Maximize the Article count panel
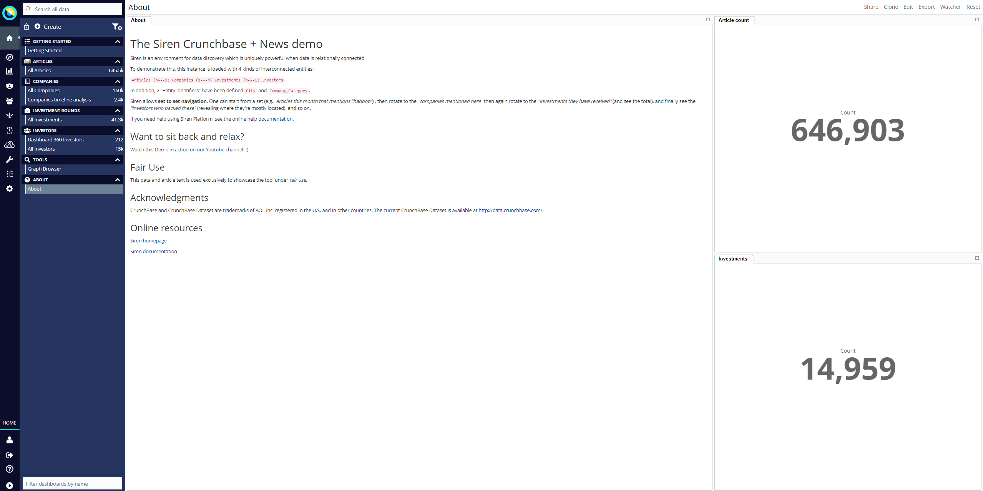983x491 pixels. click(976, 20)
